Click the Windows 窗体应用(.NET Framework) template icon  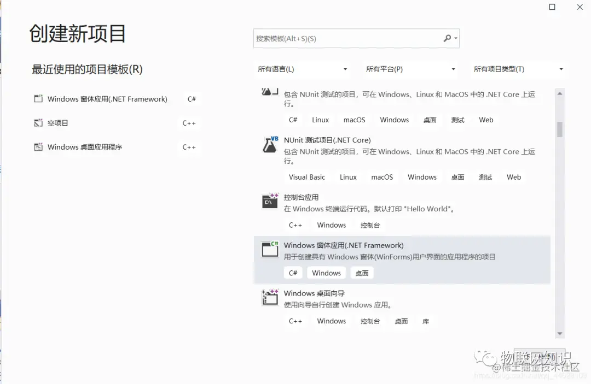(x=269, y=249)
